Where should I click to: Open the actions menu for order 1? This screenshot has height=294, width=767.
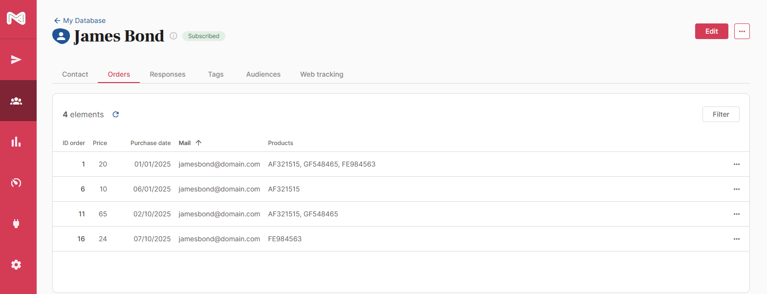click(736, 164)
